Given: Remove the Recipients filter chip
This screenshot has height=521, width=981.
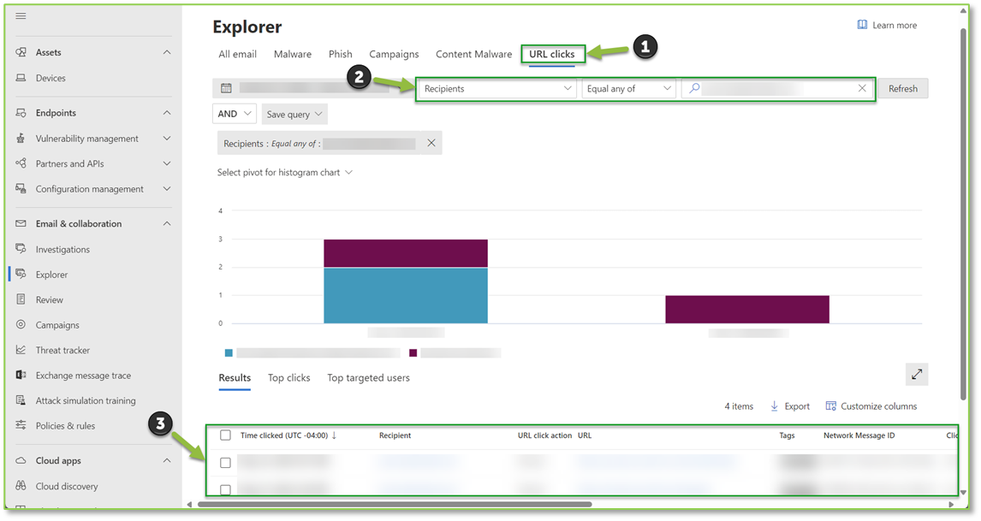Looking at the screenshot, I should point(431,144).
